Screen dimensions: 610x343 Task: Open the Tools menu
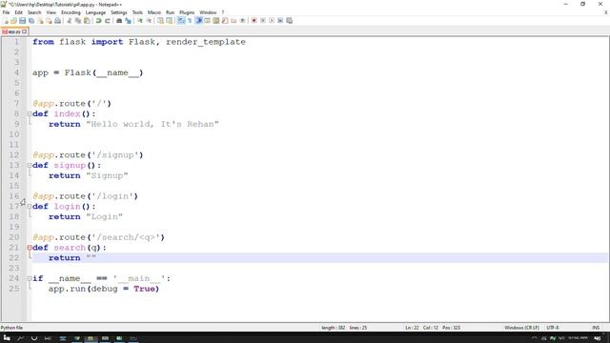click(x=137, y=12)
